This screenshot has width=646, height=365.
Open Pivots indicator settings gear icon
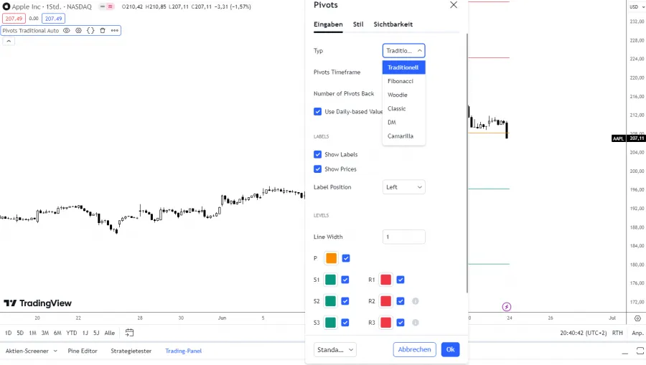tap(78, 31)
